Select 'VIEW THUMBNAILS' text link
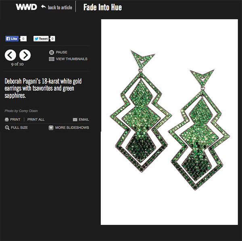 click(x=72, y=59)
